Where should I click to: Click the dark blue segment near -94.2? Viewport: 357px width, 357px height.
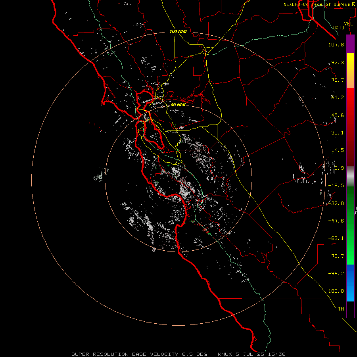coord(350,273)
